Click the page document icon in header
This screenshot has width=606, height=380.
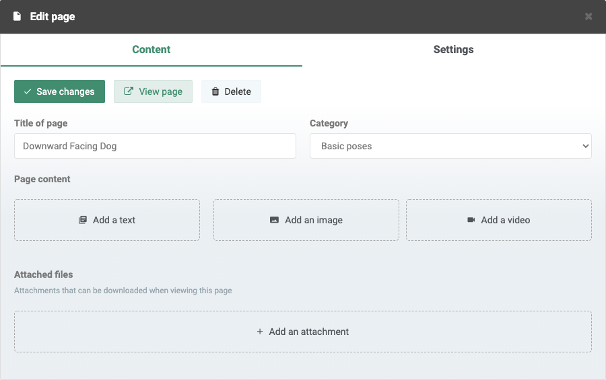click(x=17, y=16)
